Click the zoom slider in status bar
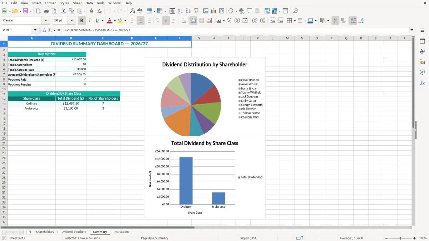Screen dimensions: 429x241 click(x=400, y=238)
